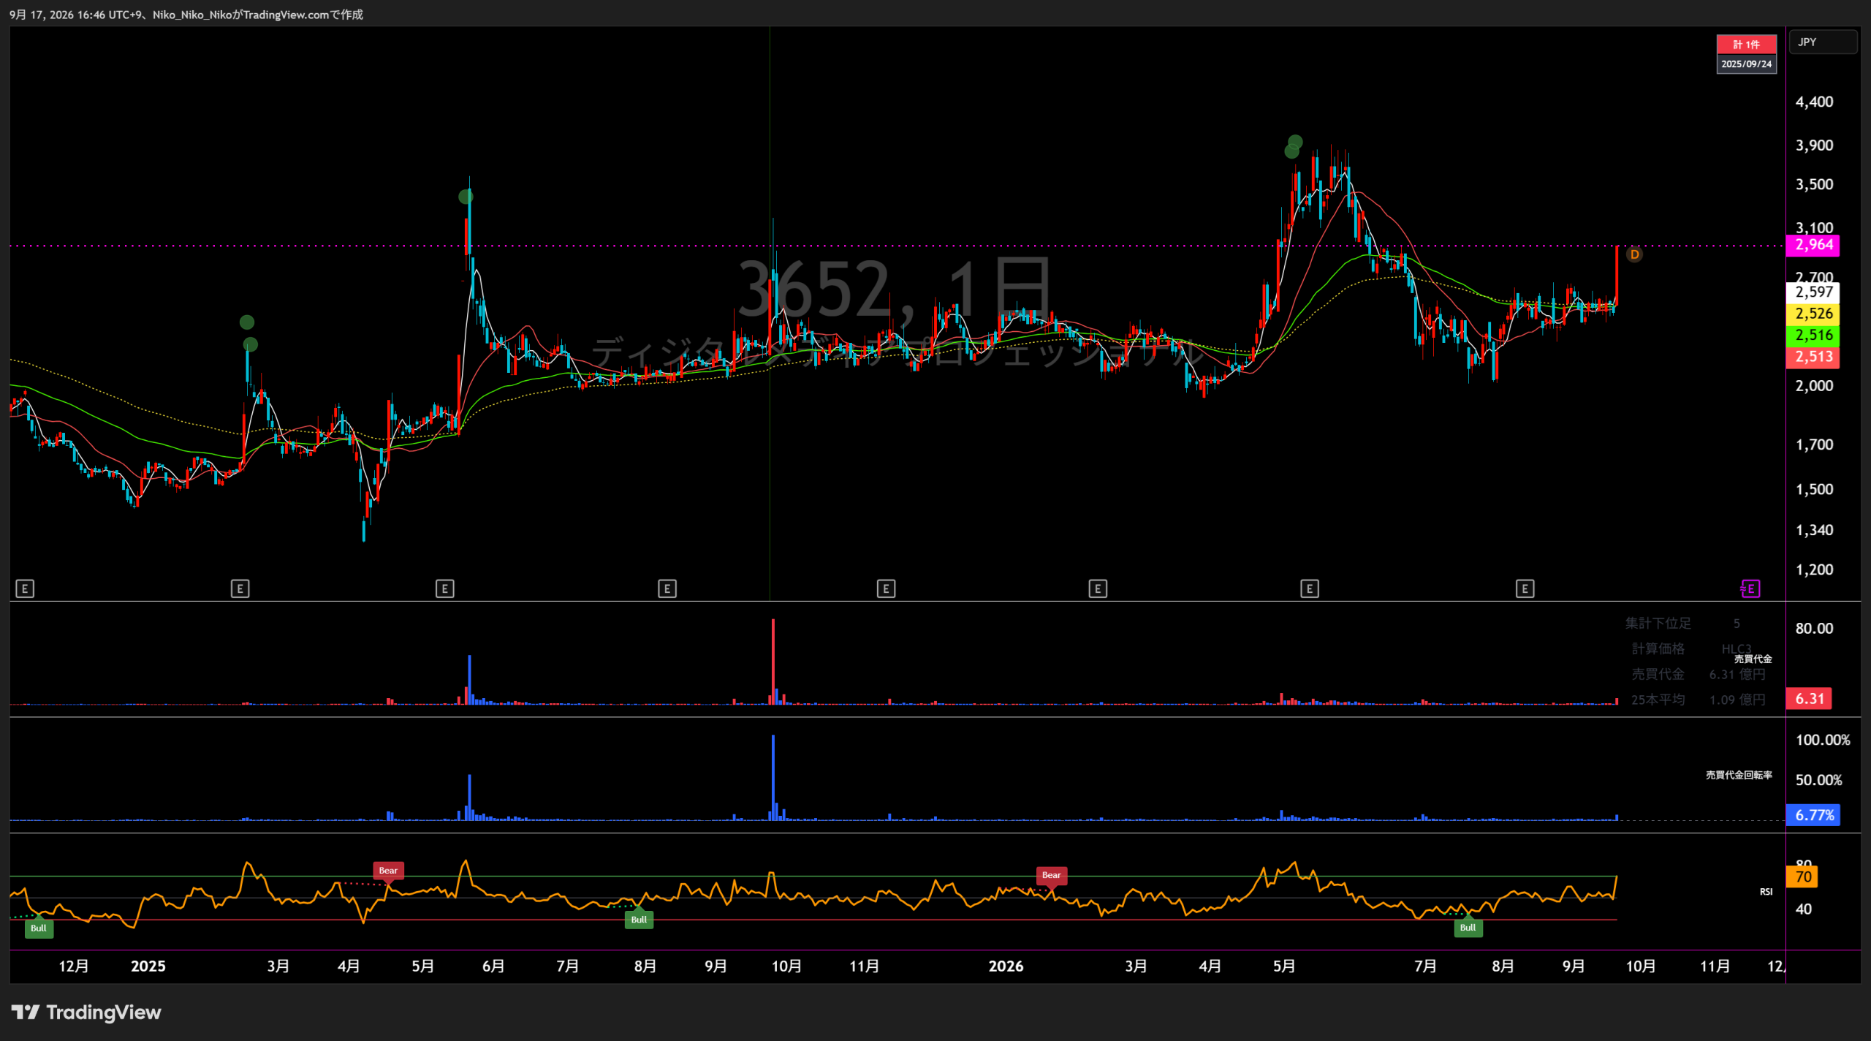1871x1041 pixels.
Task: Select the magenta 2,964 price label
Action: pos(1813,245)
